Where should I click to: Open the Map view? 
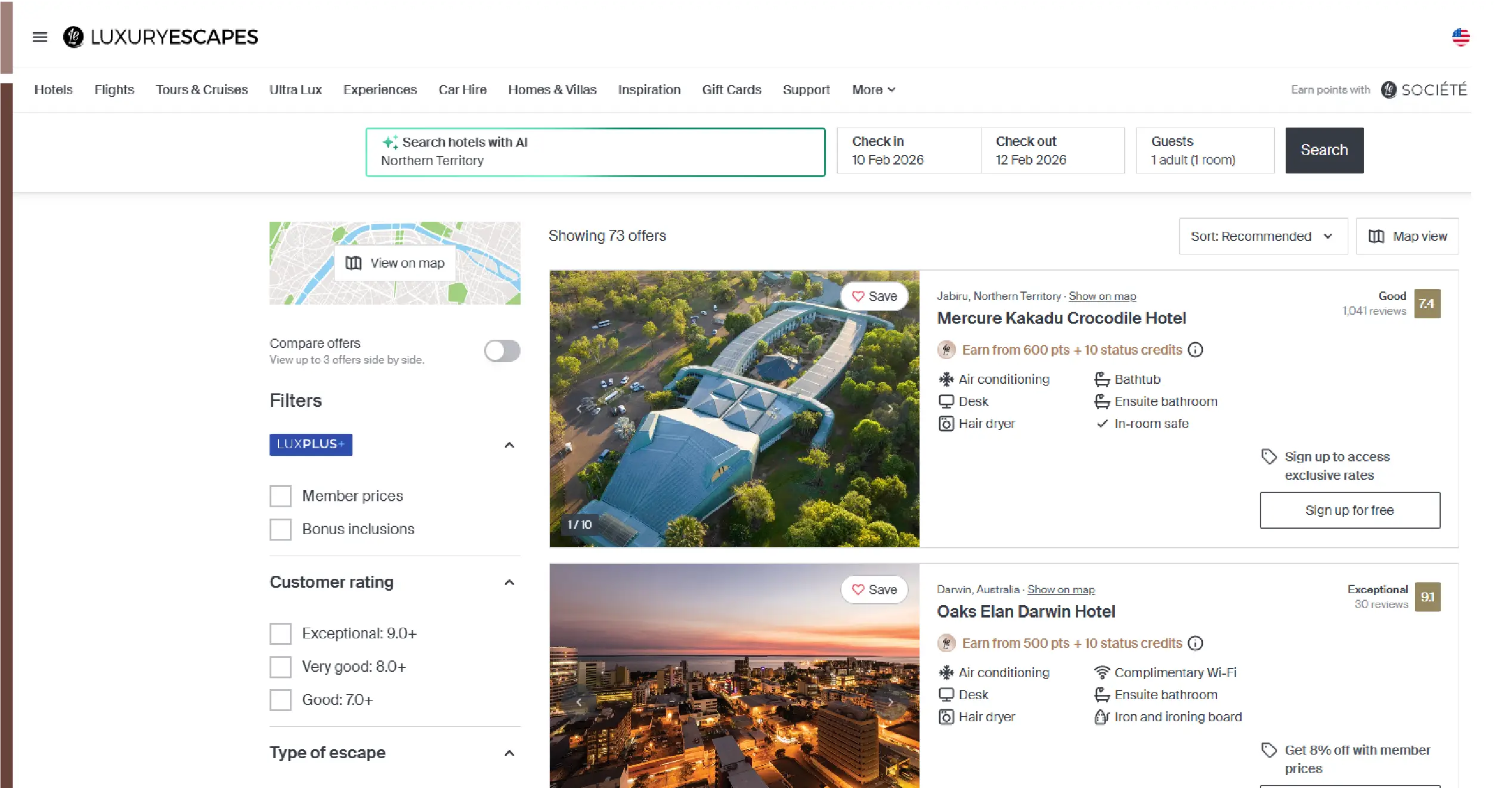tap(1407, 236)
